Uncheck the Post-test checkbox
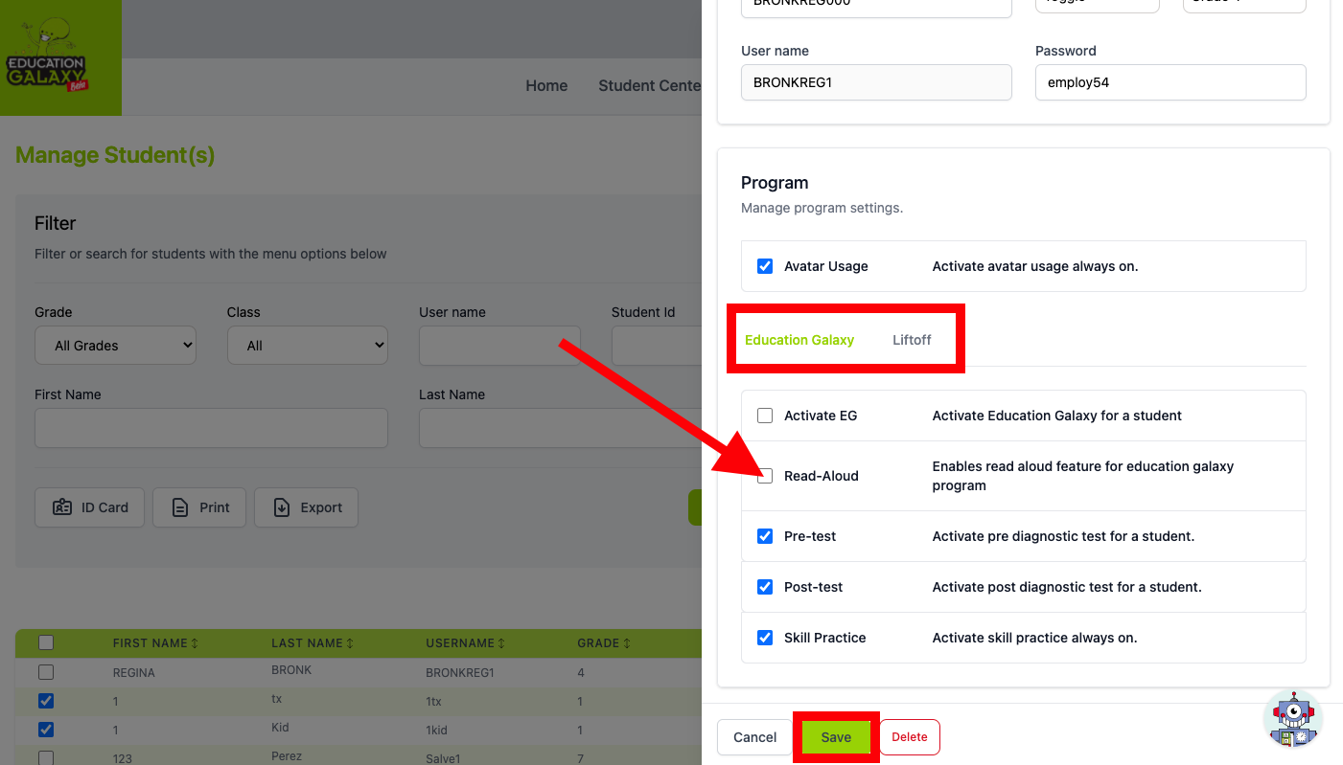Screen dimensions: 1343x765 coord(765,587)
